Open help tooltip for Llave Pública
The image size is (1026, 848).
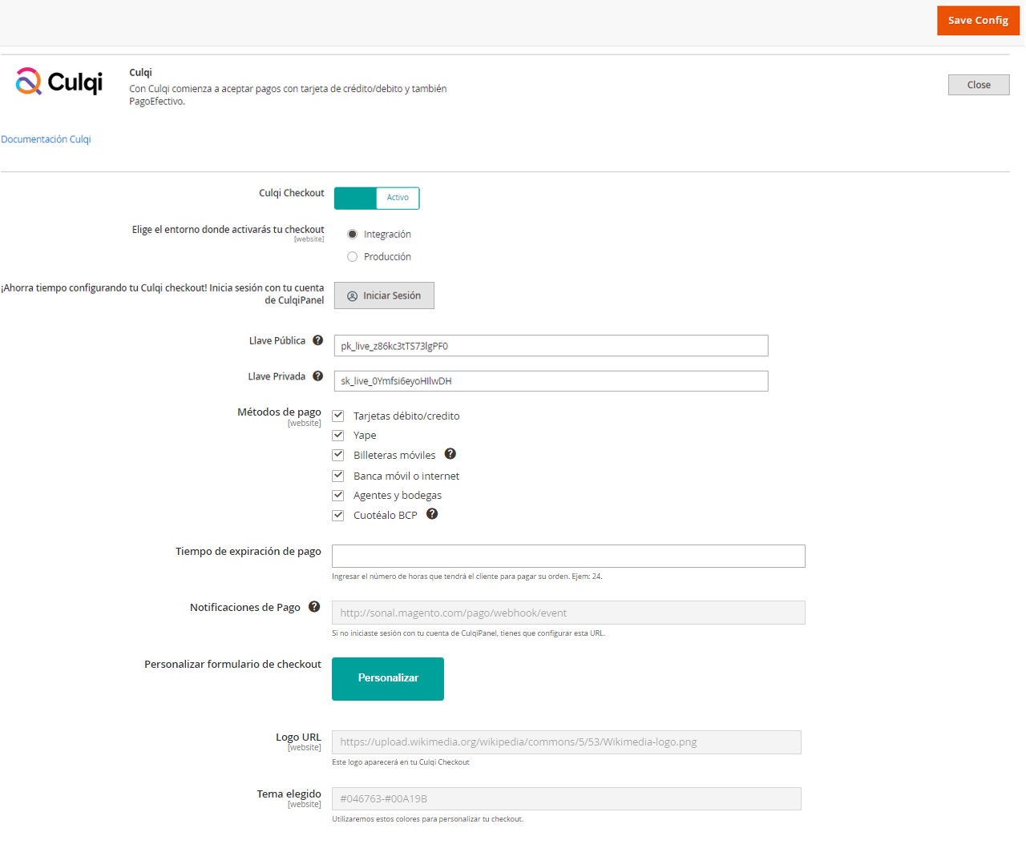coord(318,340)
